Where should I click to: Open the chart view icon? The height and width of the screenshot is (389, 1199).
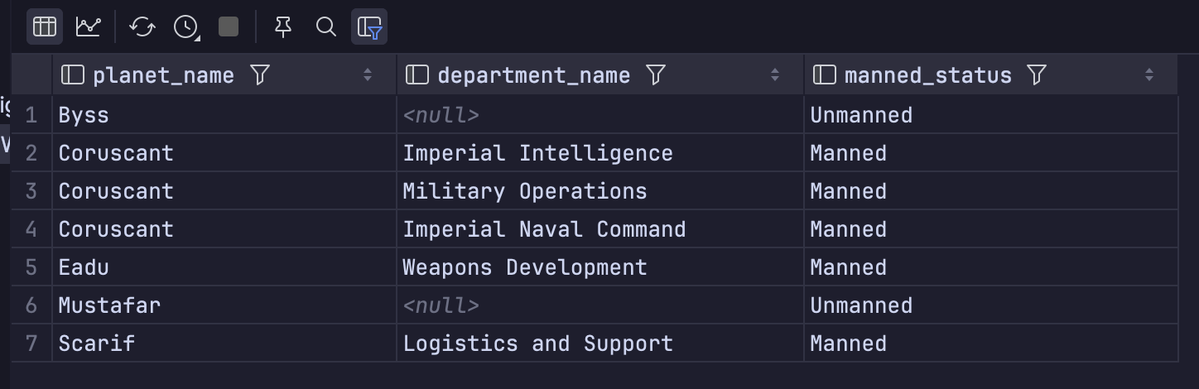coord(88,26)
